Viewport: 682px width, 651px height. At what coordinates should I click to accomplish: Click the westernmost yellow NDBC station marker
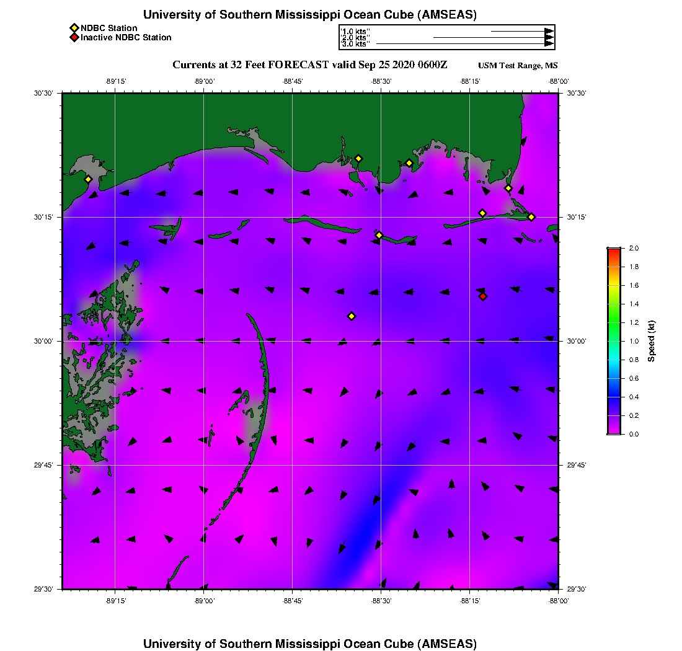88,179
